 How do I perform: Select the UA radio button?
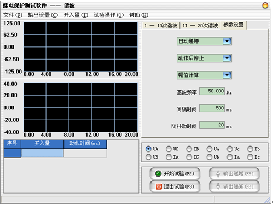[x=148, y=149]
